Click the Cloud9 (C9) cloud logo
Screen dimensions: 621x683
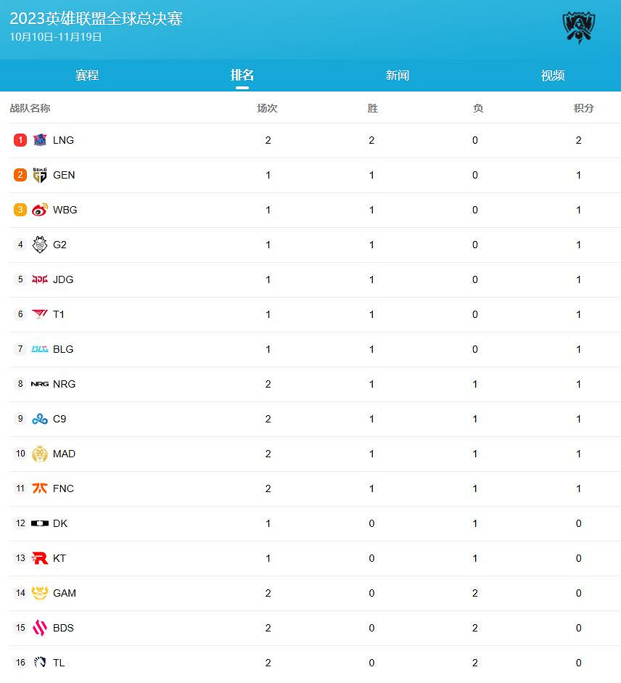click(40, 419)
